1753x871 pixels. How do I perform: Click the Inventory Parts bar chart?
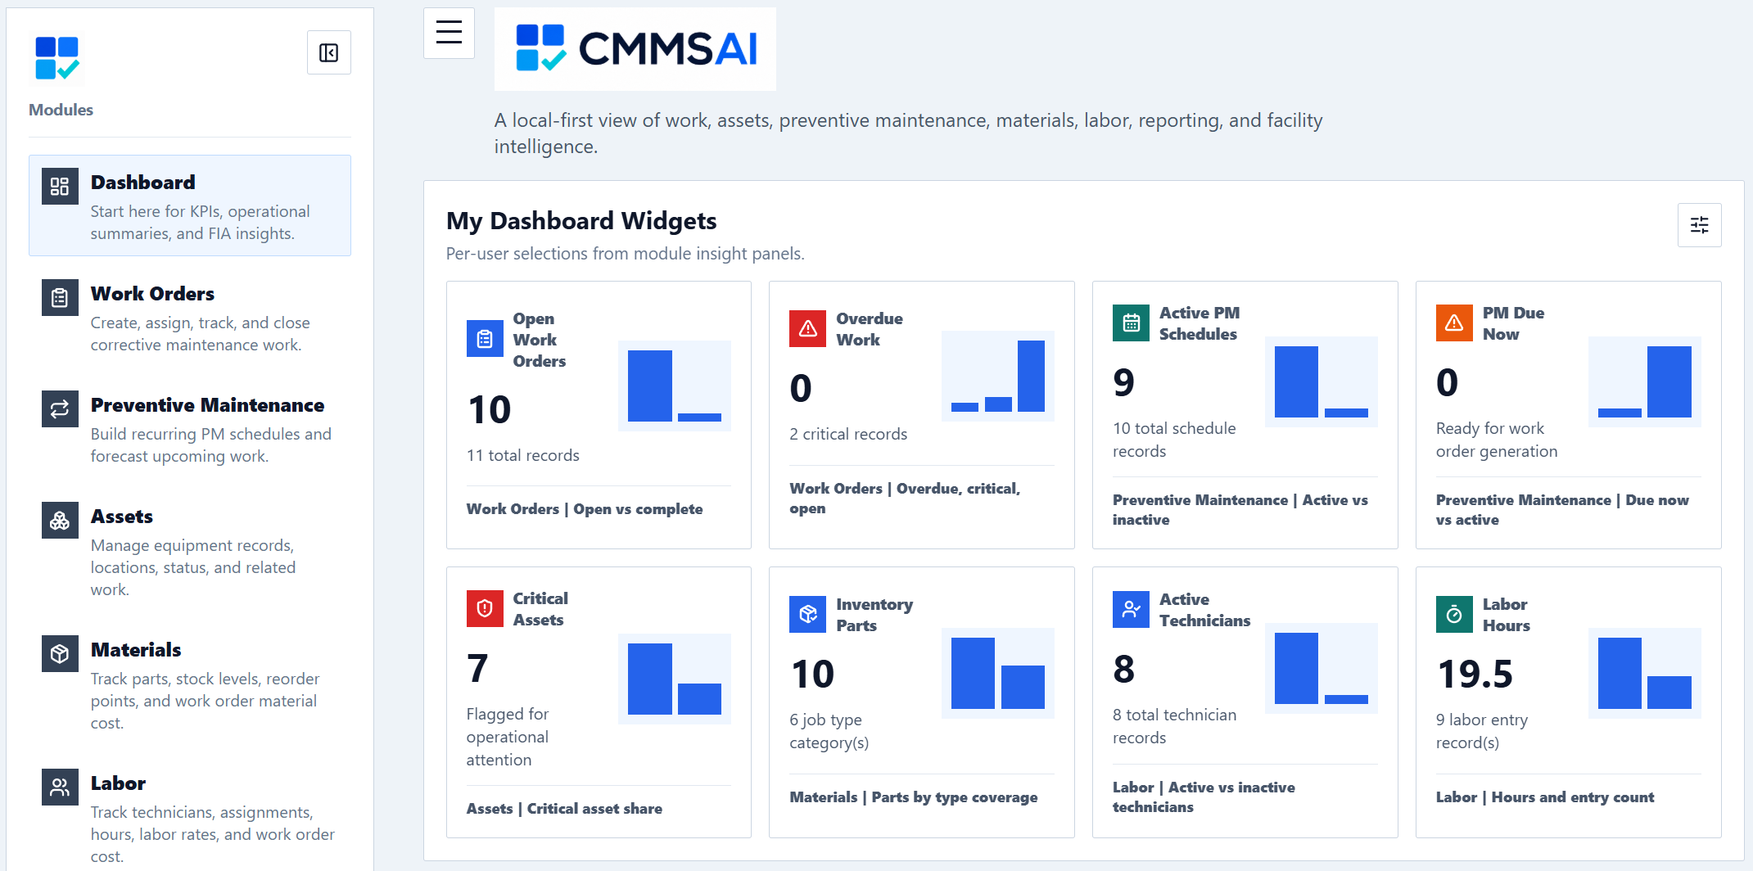click(x=998, y=673)
